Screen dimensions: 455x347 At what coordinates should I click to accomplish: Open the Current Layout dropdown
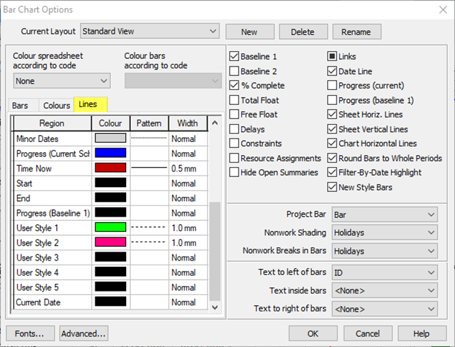pos(150,31)
